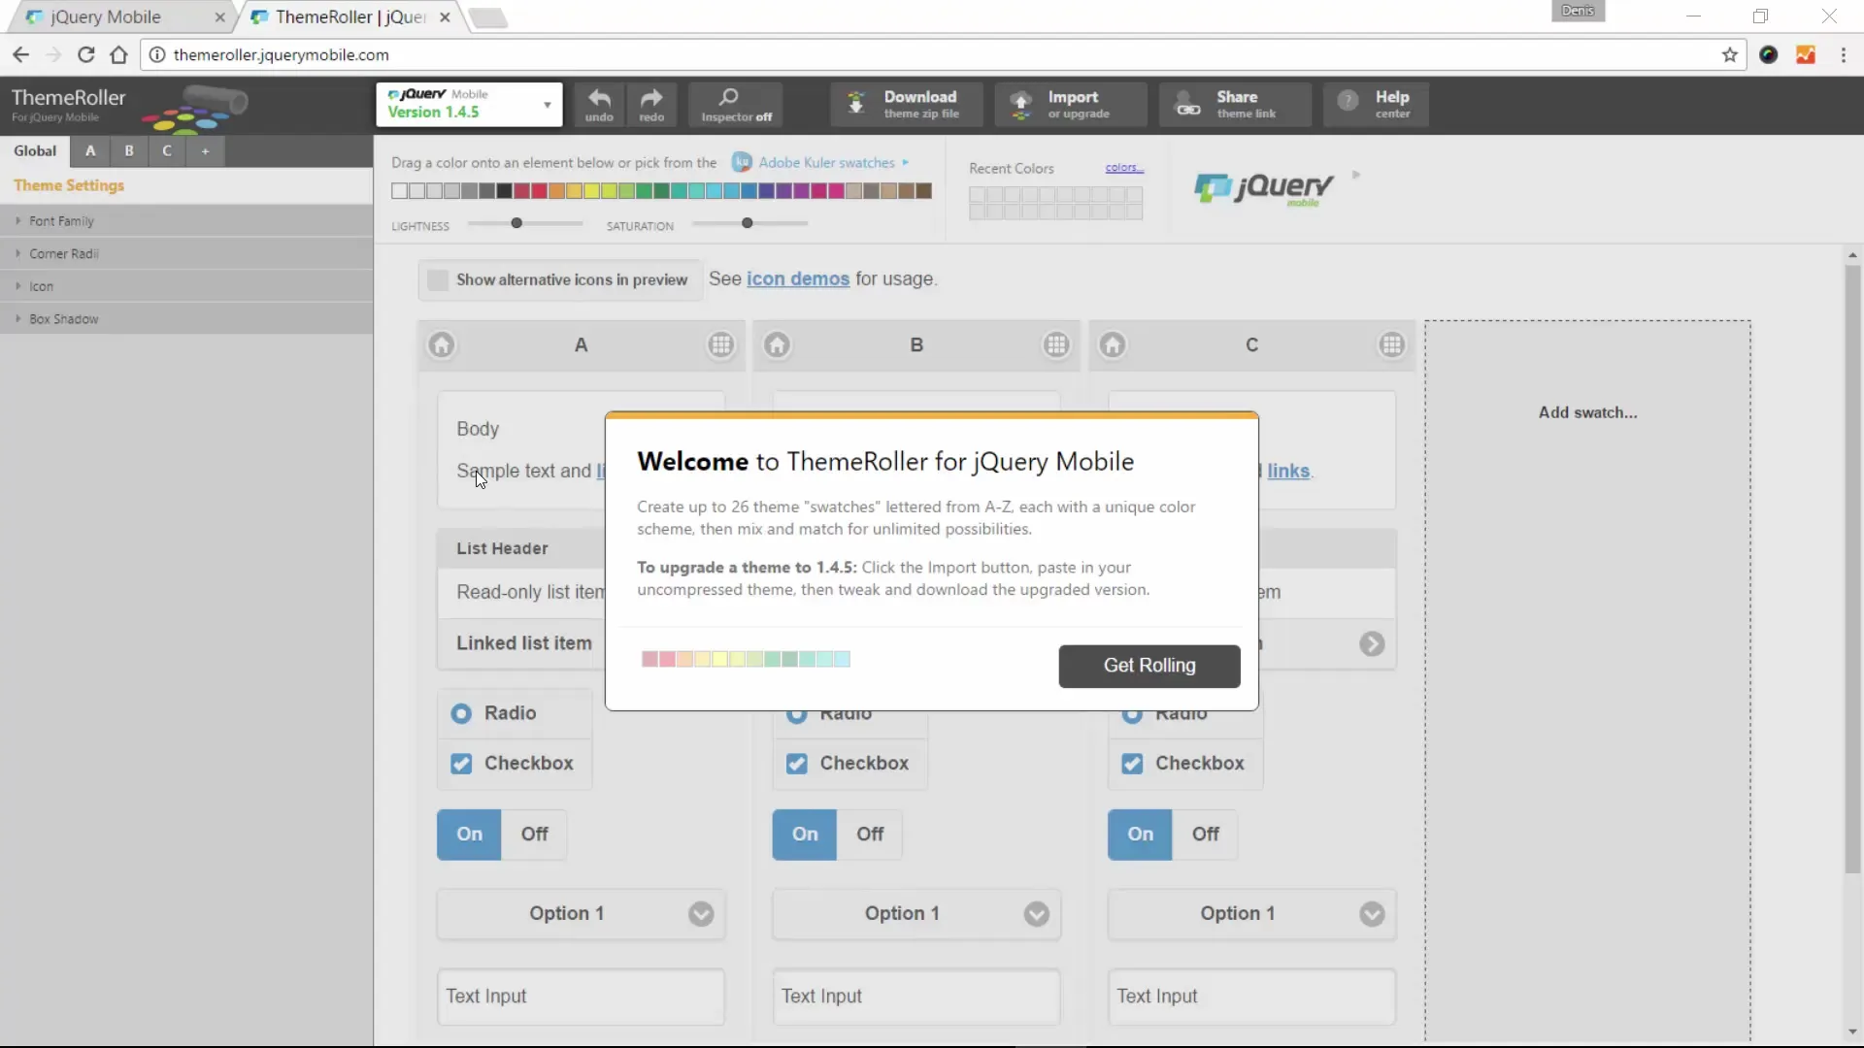Image resolution: width=1864 pixels, height=1048 pixels.
Task: Bookmark this page with the star
Action: 1729,55
